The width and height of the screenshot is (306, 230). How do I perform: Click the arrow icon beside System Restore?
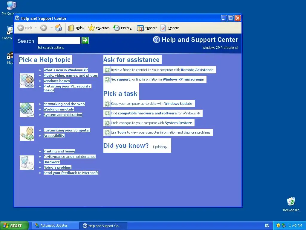[x=107, y=123]
